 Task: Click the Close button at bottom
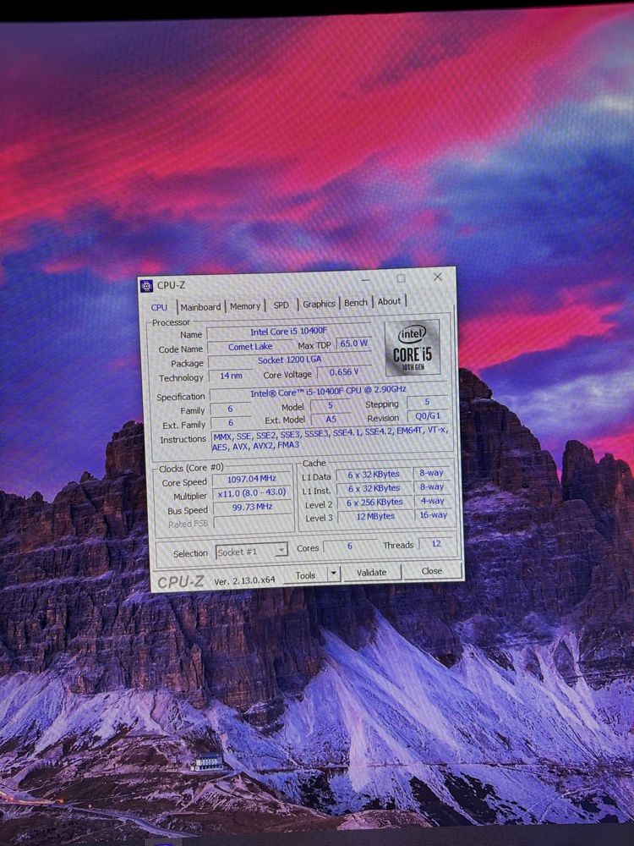pos(432,570)
